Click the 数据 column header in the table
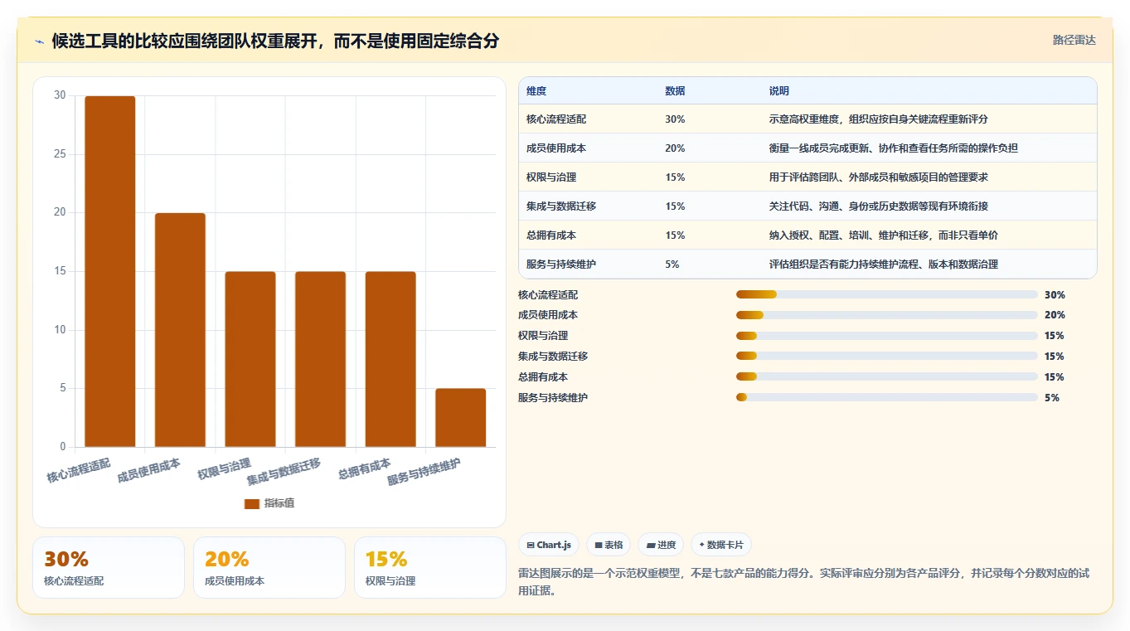Image resolution: width=1130 pixels, height=631 pixels. point(675,91)
